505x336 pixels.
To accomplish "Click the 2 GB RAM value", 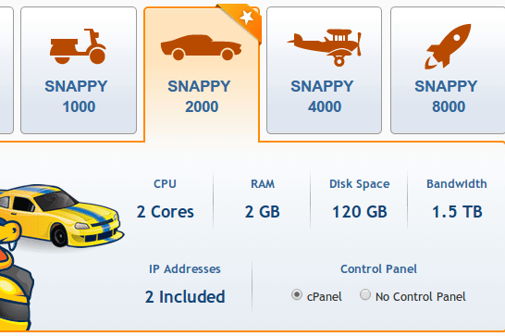I will [x=263, y=212].
